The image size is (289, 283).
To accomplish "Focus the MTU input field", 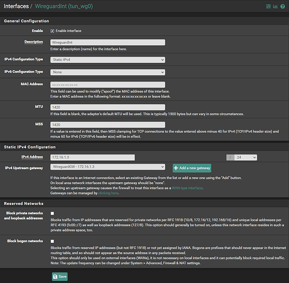I will click(x=107, y=107).
